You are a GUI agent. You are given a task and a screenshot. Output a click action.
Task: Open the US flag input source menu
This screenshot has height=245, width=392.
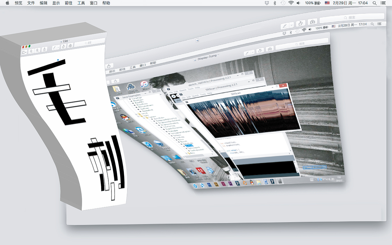[327, 3]
